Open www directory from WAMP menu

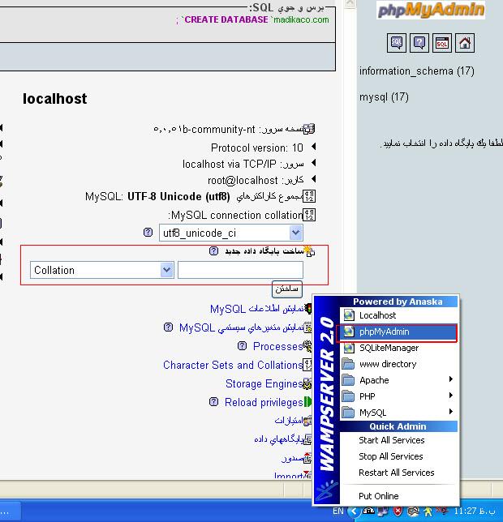pos(398,364)
